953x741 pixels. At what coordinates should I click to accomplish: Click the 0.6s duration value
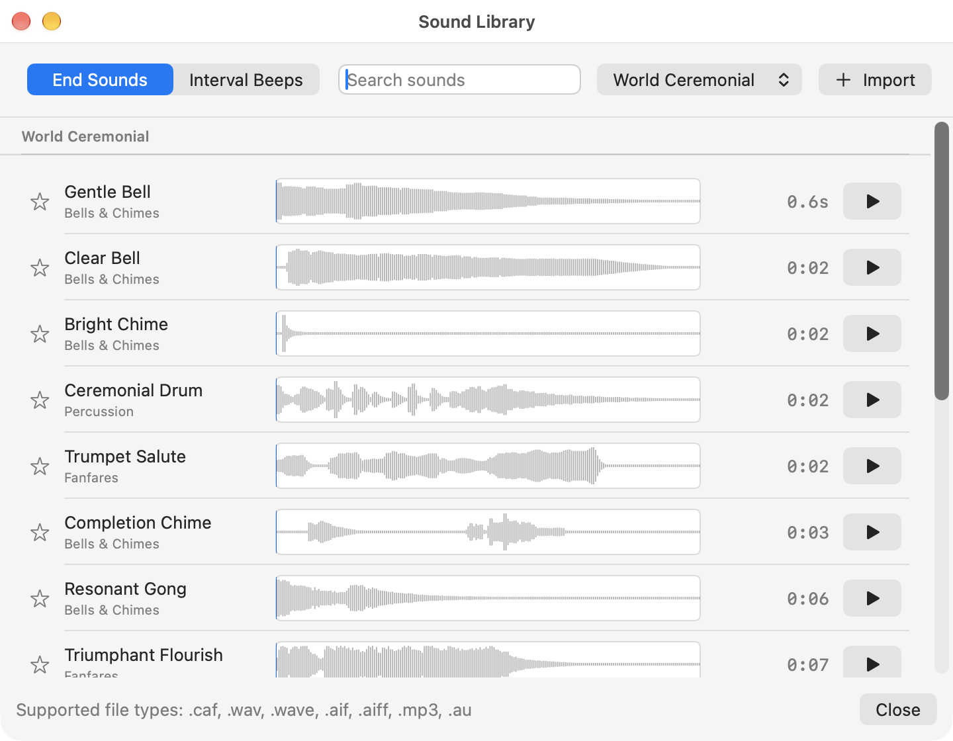point(807,202)
